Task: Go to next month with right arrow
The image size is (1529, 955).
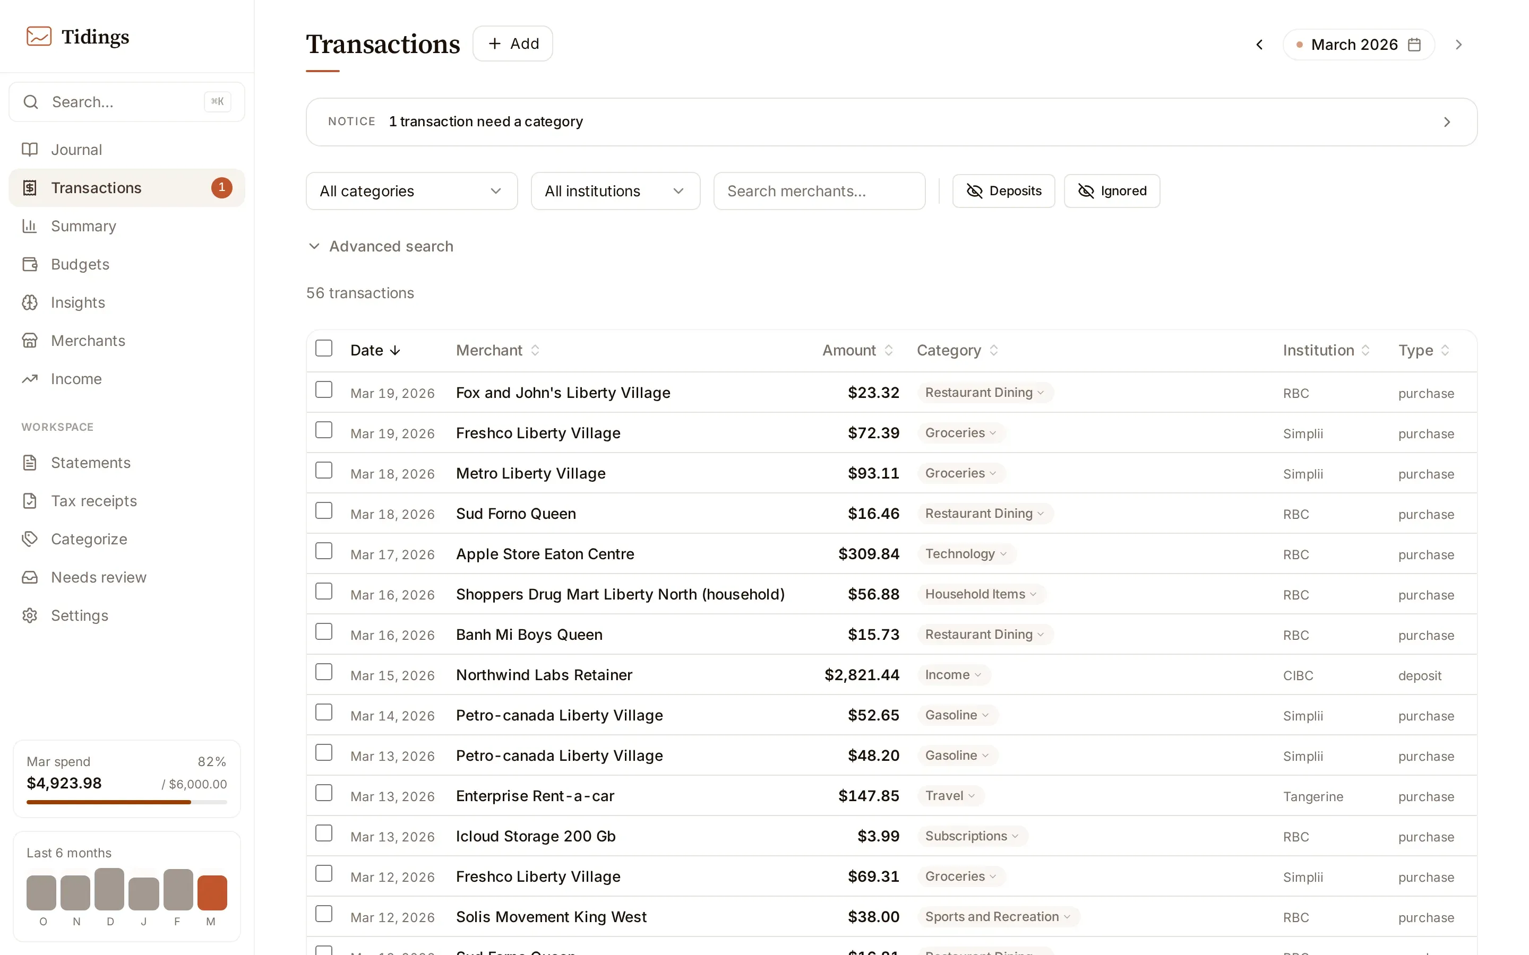Action: [x=1458, y=44]
